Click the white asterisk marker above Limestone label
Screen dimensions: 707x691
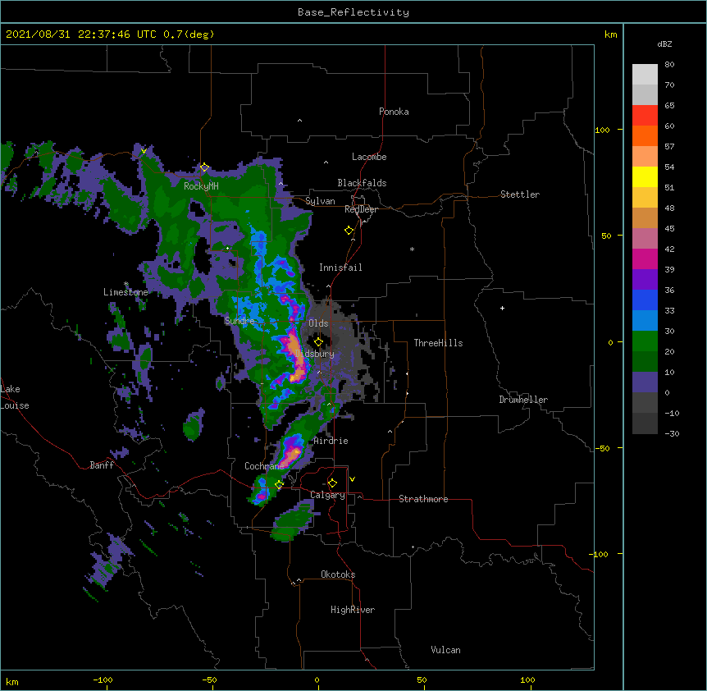[126, 284]
